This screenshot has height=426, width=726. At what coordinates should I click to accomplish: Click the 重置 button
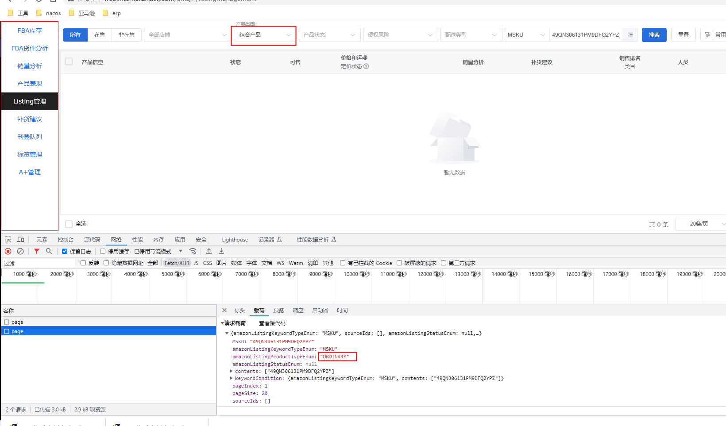point(684,35)
